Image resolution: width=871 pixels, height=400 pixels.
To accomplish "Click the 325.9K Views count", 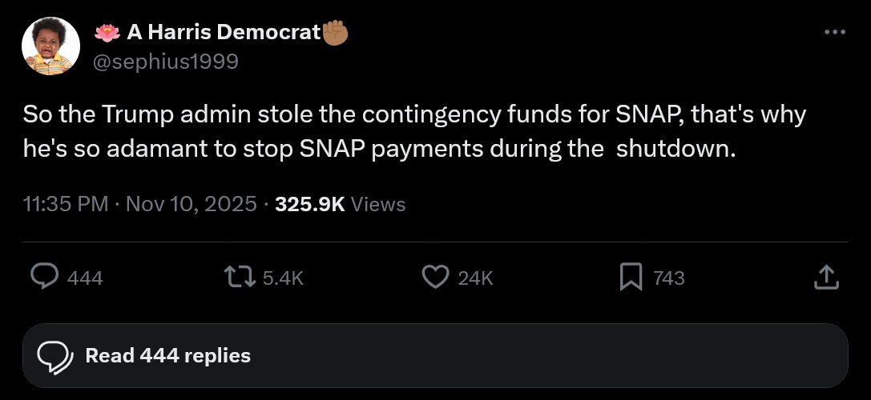I will 340,204.
